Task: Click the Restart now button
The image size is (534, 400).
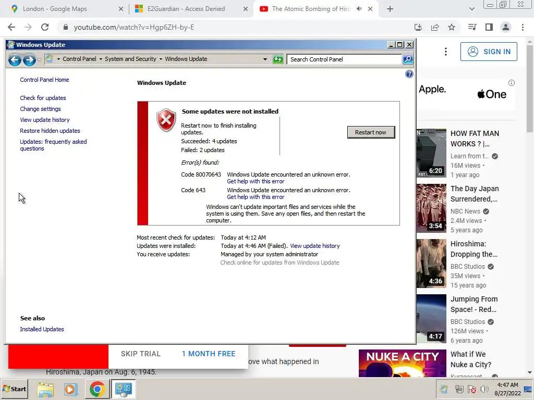Action: [x=371, y=132]
